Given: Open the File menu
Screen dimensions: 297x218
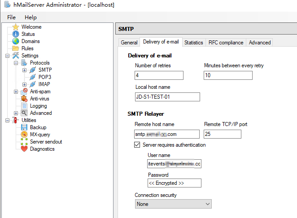Looking at the screenshot, I should click(x=11, y=17).
